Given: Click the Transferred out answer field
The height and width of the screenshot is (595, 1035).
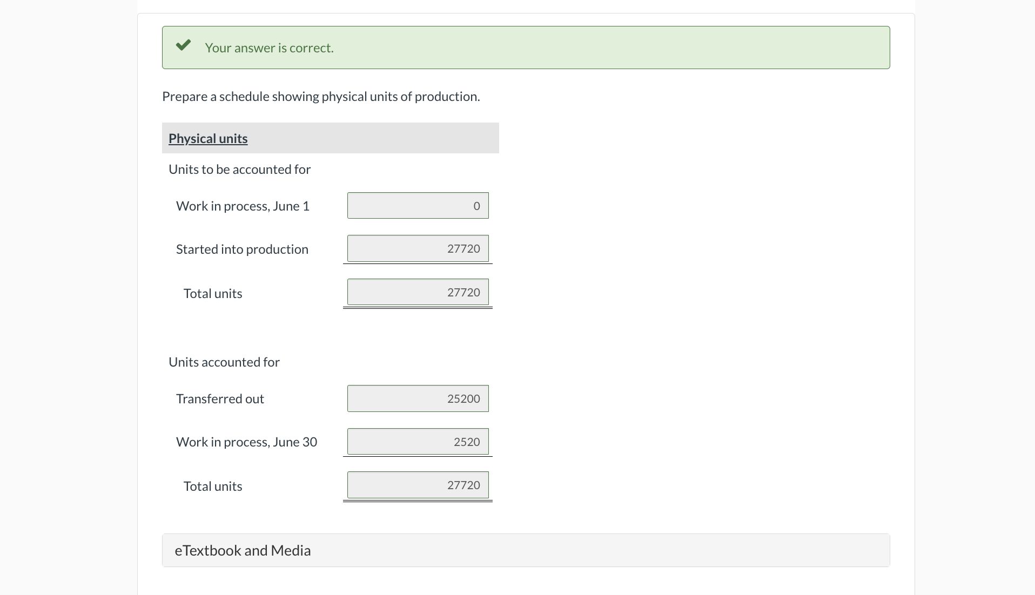Looking at the screenshot, I should pyautogui.click(x=417, y=398).
